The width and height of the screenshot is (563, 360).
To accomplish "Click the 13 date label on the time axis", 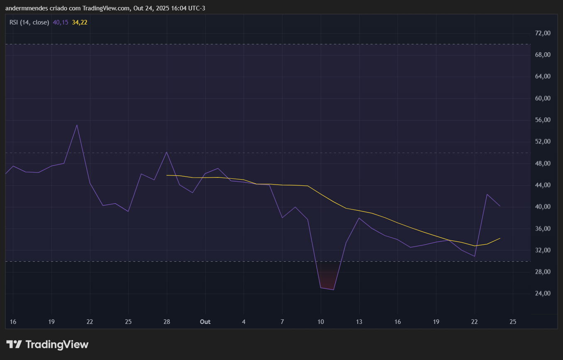I will pyautogui.click(x=359, y=322).
